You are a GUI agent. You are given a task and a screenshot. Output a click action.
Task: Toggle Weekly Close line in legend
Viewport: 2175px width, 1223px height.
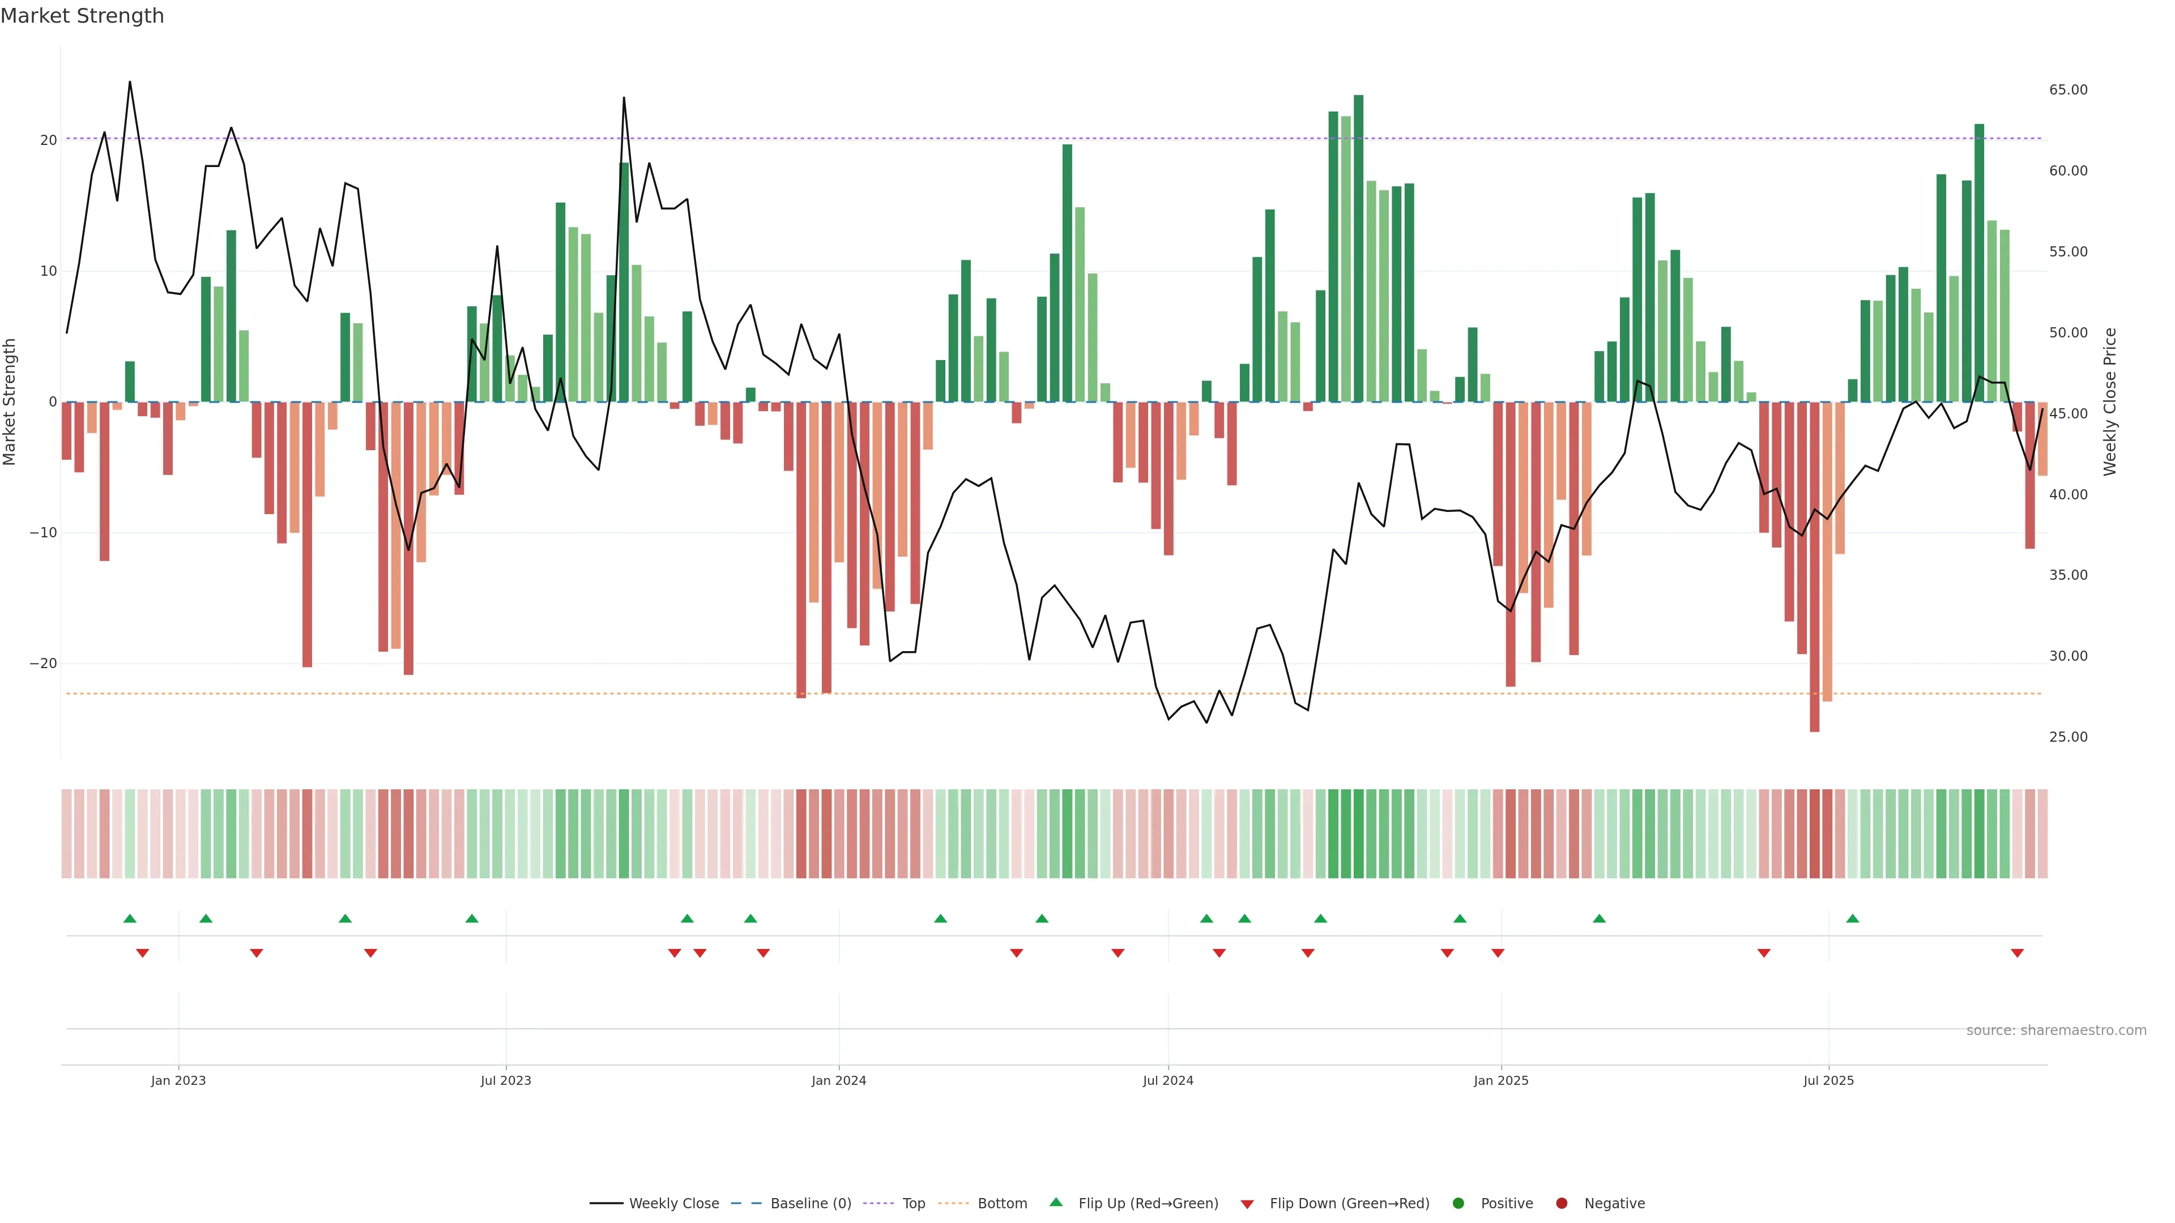673,1203
